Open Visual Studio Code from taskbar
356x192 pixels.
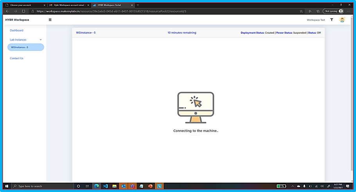[x=106, y=186]
